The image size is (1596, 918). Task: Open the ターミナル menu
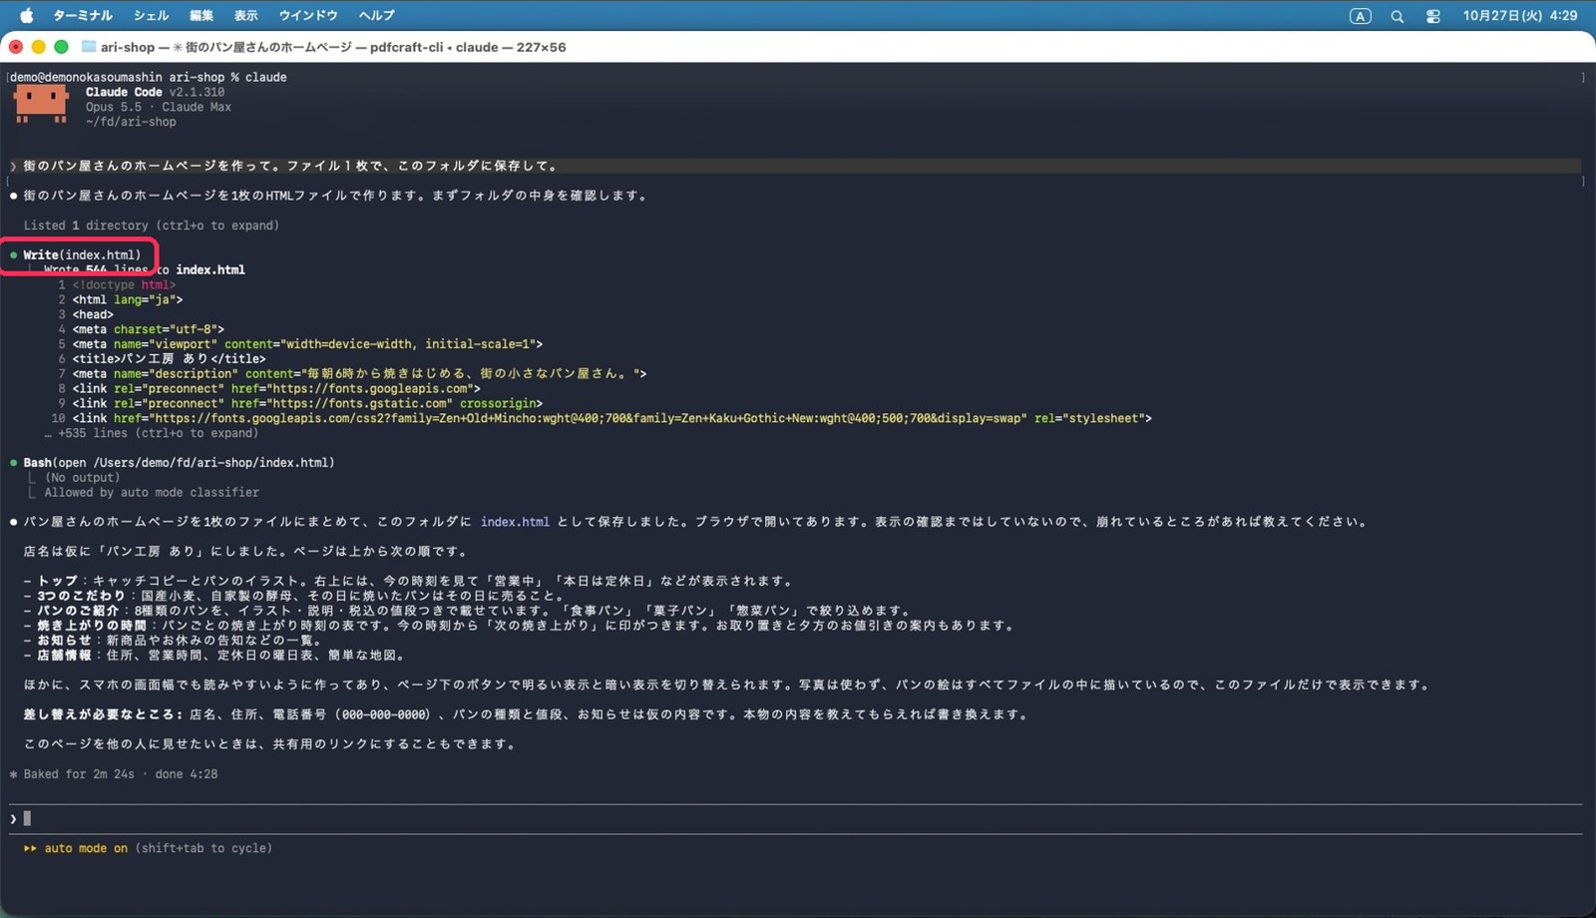click(x=82, y=15)
